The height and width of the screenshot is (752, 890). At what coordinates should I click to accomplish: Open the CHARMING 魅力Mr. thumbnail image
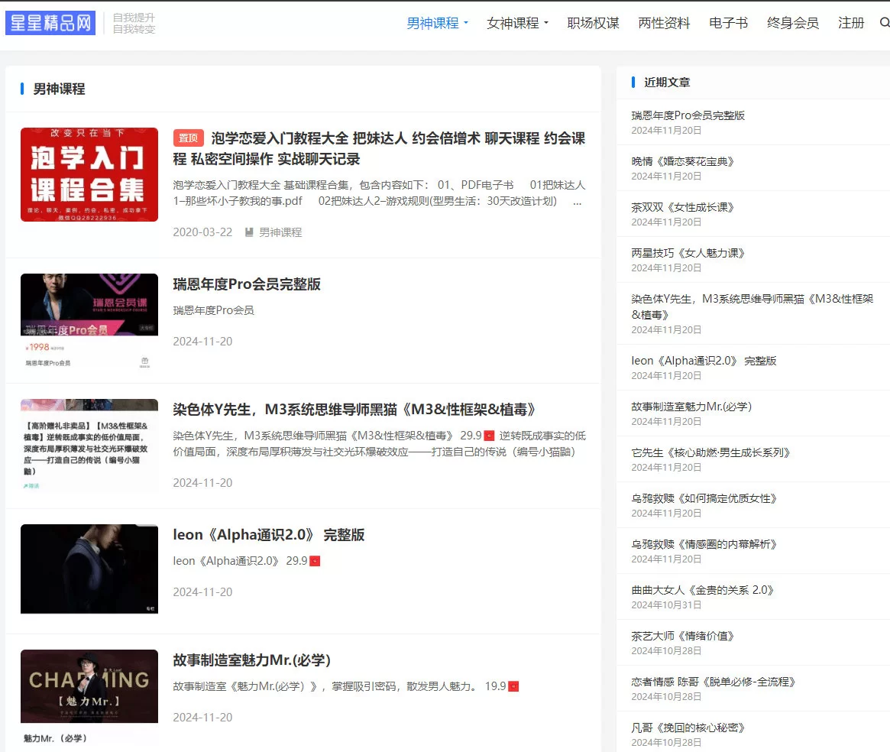pos(89,695)
